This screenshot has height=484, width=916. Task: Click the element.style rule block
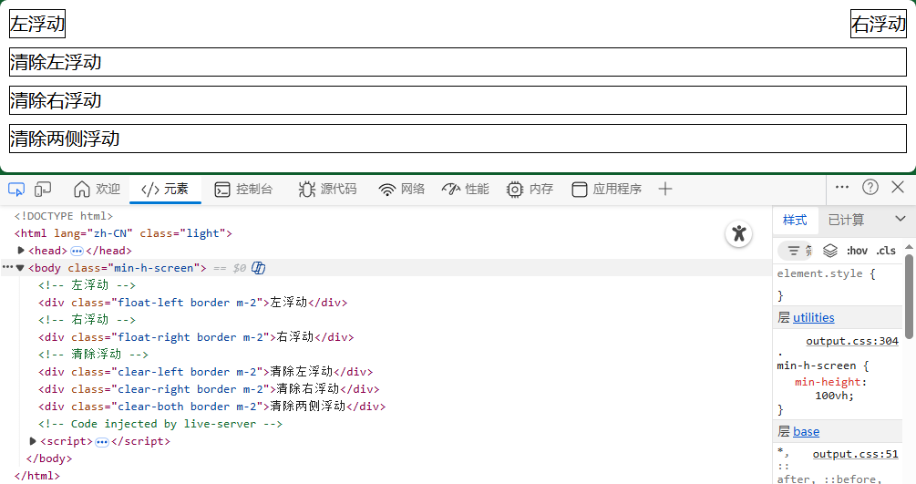pos(838,284)
